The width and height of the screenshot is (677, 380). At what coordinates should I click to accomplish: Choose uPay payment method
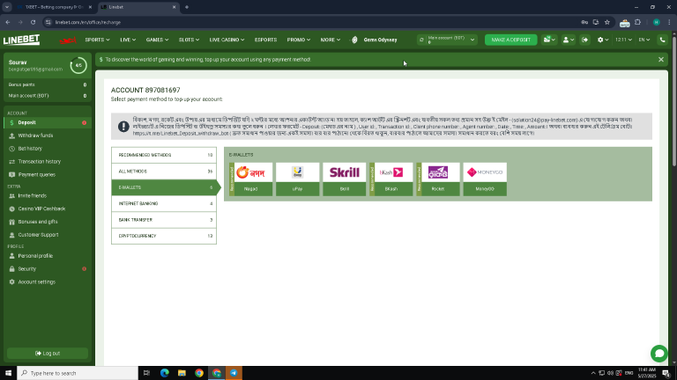click(x=297, y=179)
